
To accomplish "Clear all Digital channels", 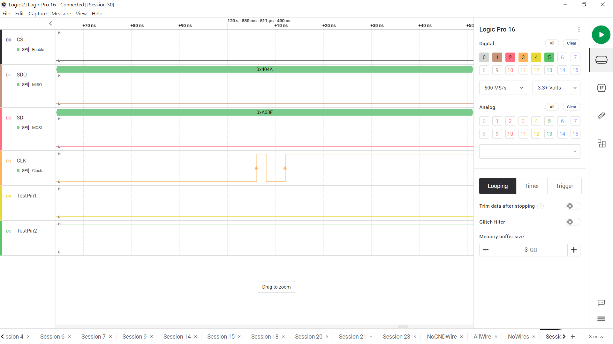I will (571, 43).
